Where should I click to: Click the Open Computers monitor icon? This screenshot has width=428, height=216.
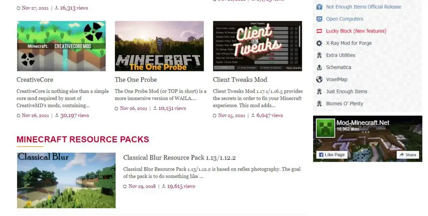pos(319,19)
